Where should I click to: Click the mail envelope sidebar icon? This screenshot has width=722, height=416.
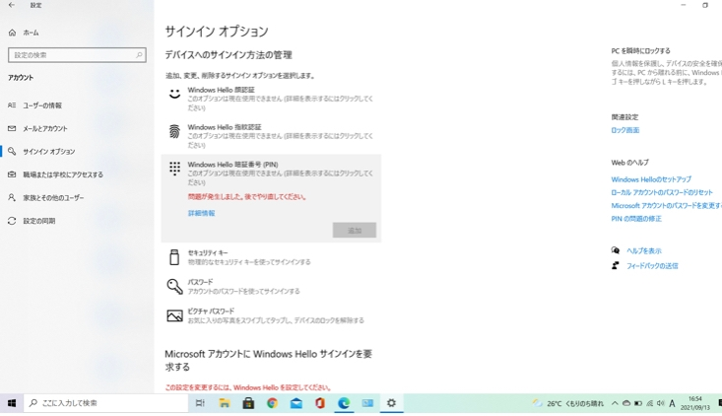(x=12, y=128)
